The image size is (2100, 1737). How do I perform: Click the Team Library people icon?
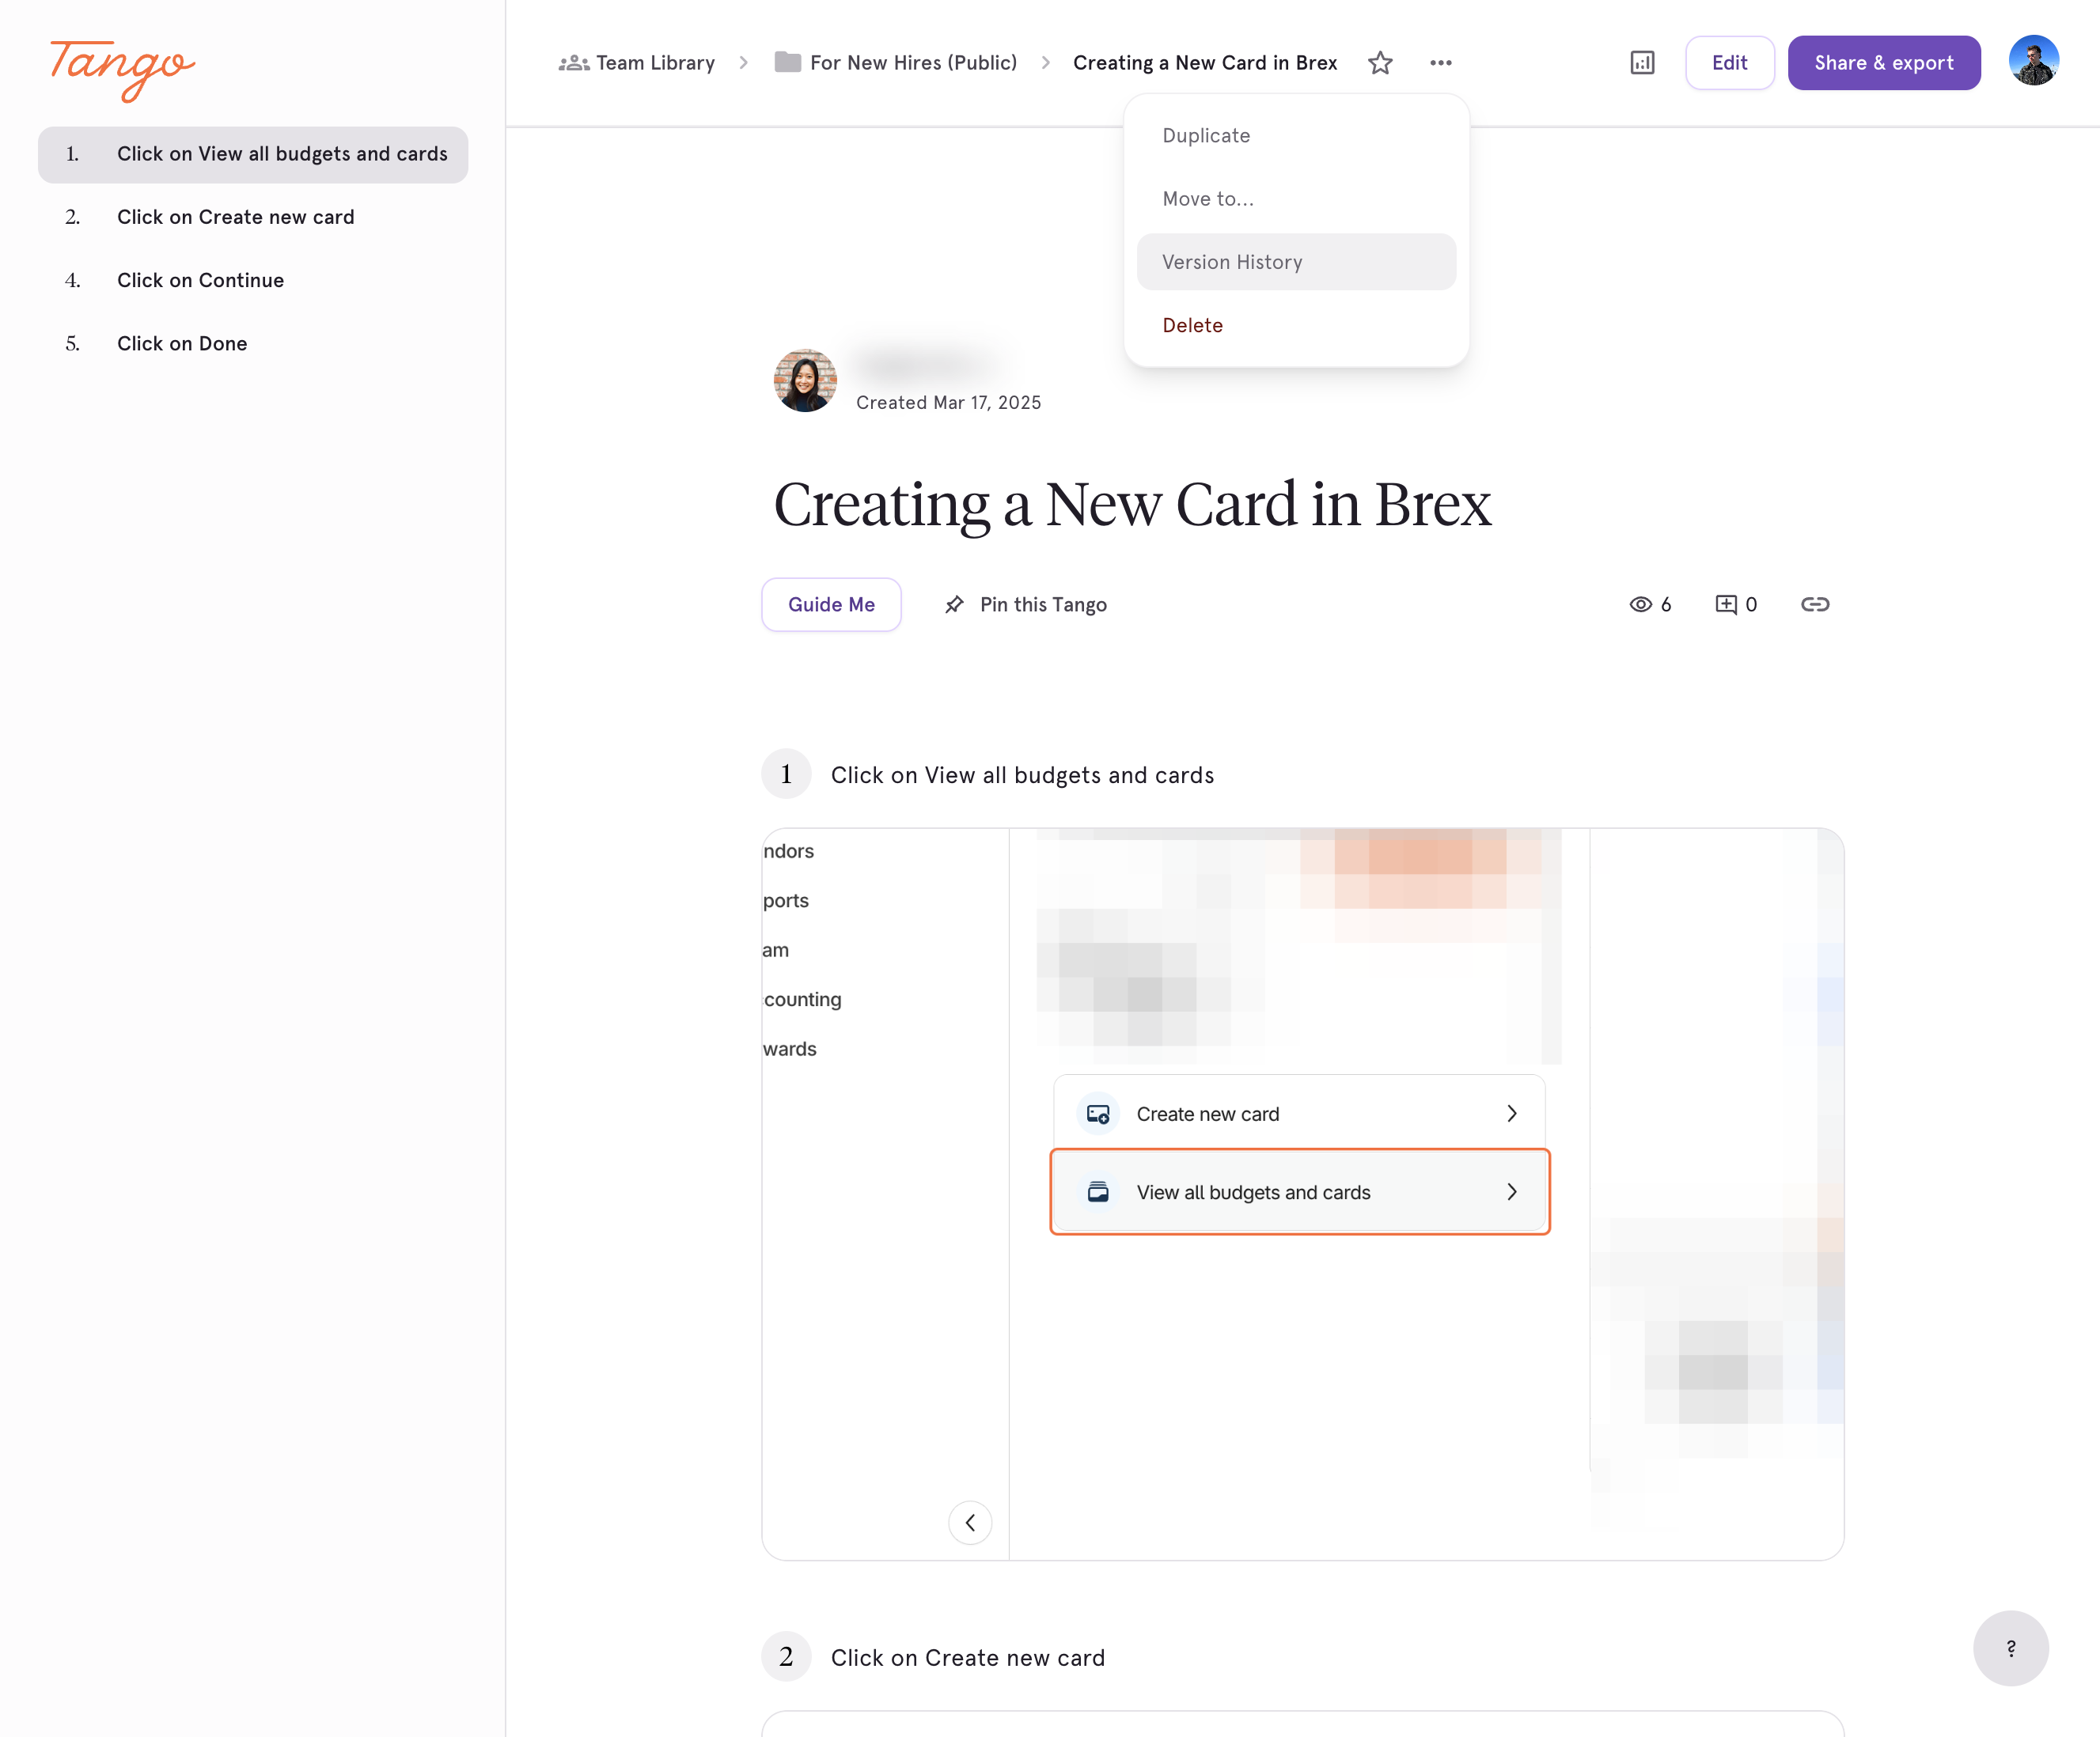point(574,63)
